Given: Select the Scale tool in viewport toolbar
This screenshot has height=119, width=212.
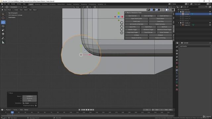Looking at the screenshot, I should [3, 30].
